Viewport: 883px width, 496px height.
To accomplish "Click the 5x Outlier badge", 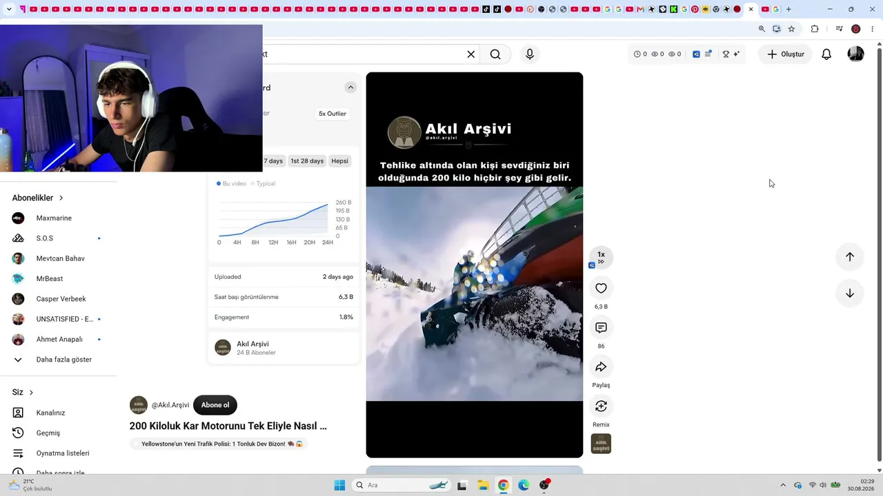I will (333, 114).
